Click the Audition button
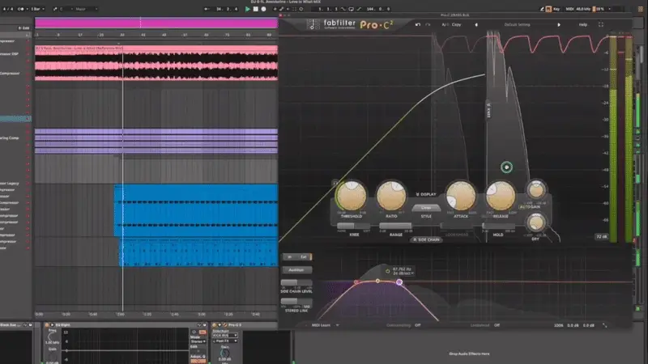The width and height of the screenshot is (648, 364). click(296, 270)
